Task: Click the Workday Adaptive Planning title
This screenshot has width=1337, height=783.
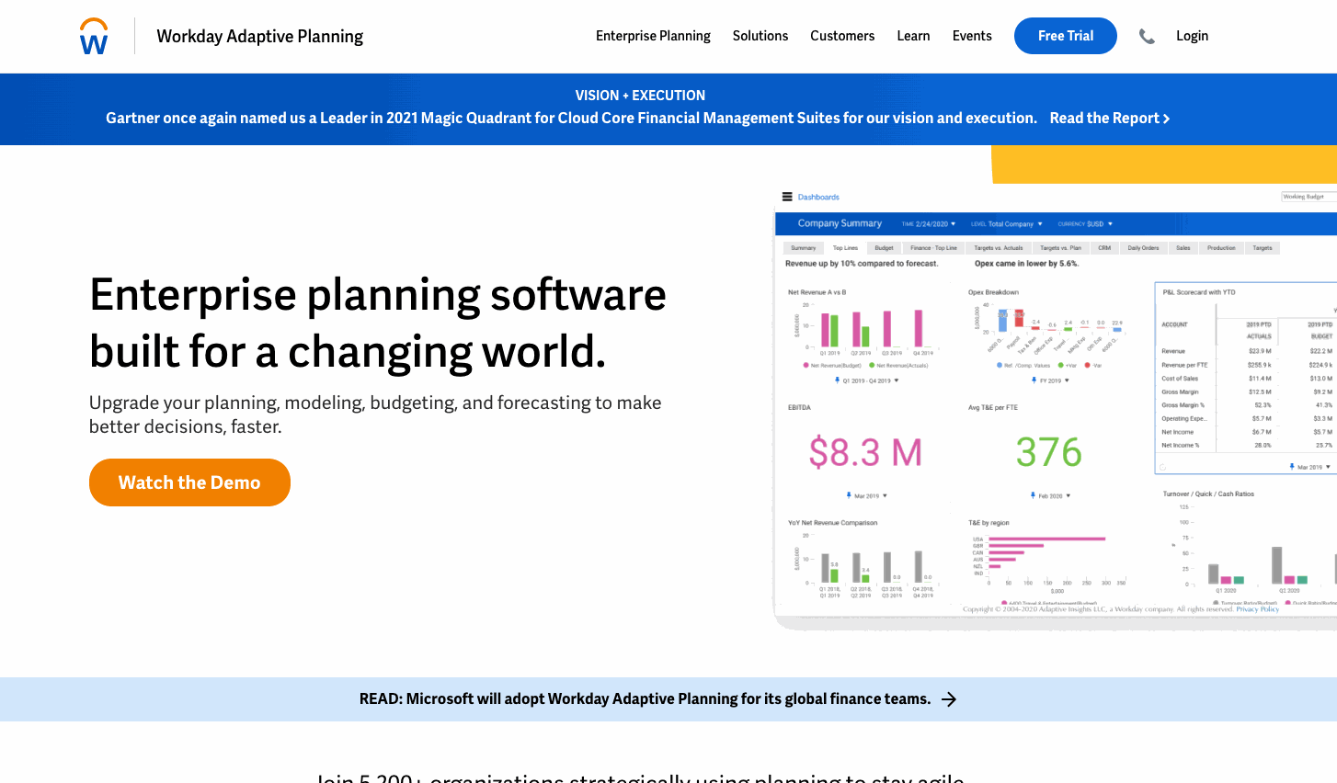Action: coord(260,36)
